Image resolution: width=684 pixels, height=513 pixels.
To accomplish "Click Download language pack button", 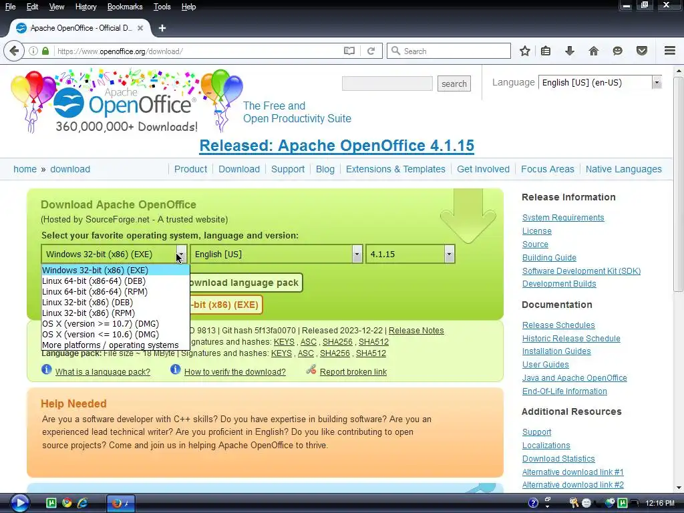I will [246, 283].
